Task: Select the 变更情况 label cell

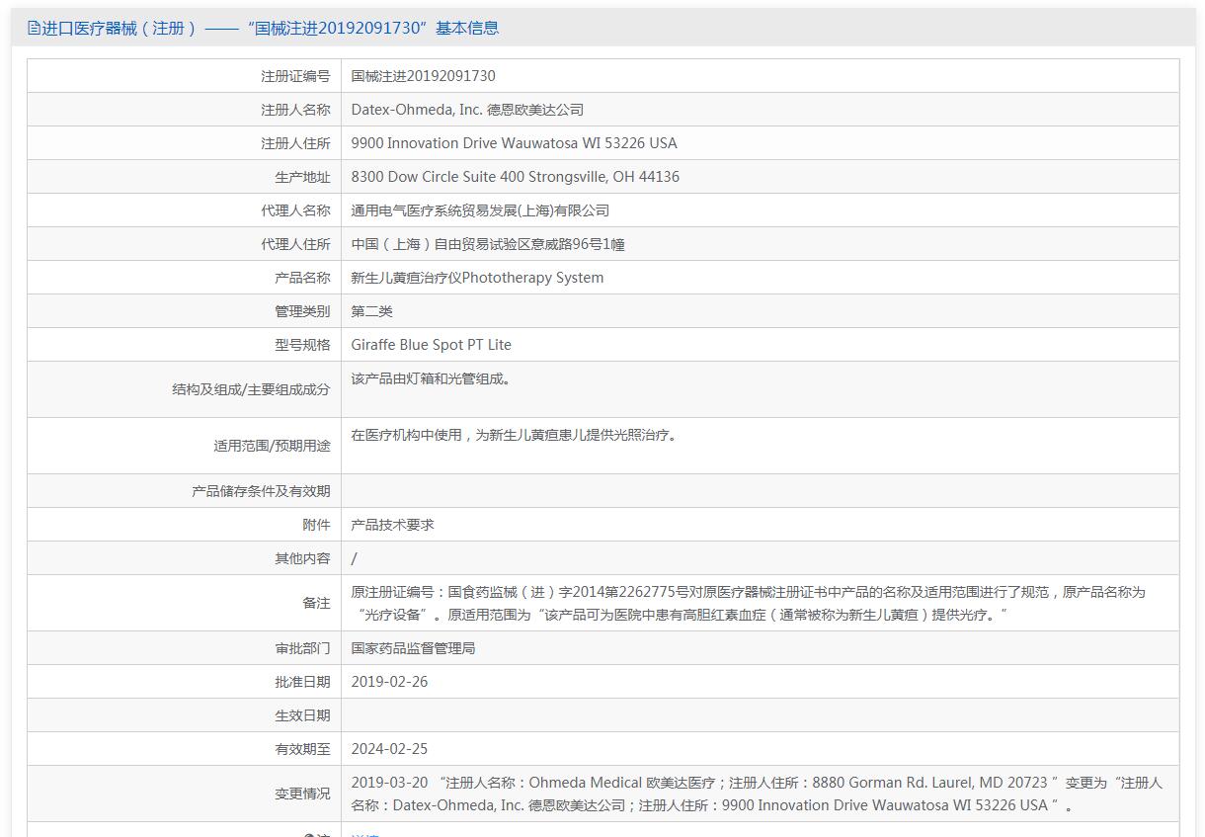Action: (184, 794)
